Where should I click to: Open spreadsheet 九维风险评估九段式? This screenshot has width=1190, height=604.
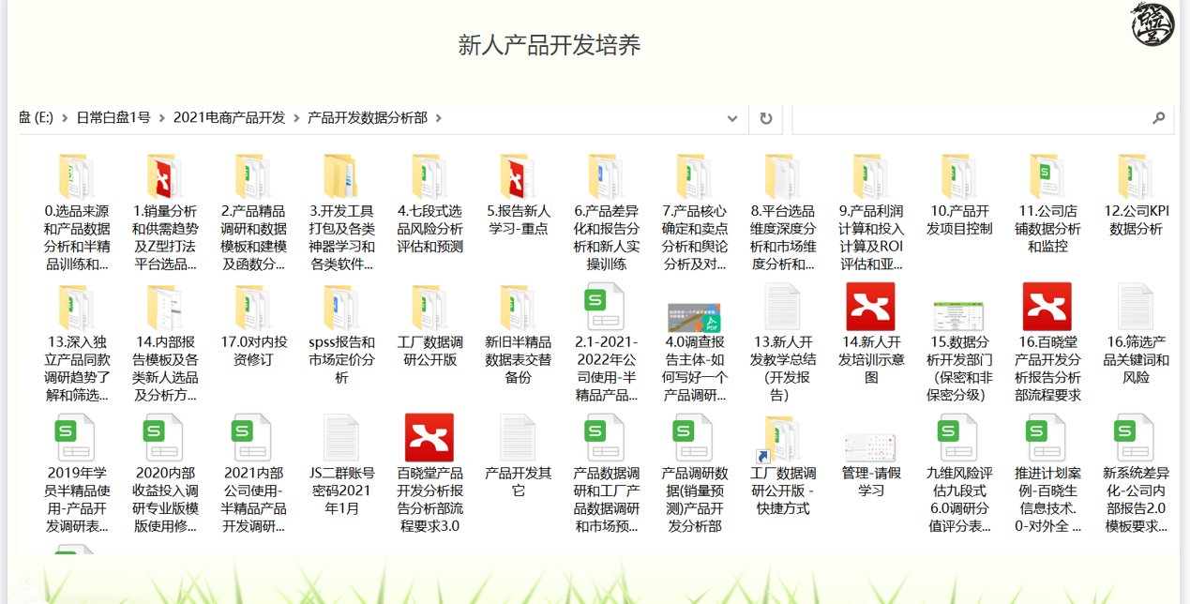pyautogui.click(x=959, y=474)
